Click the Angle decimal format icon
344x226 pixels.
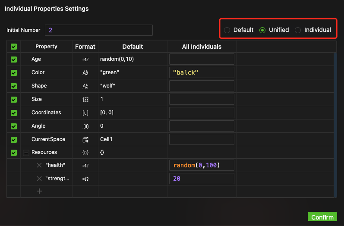pos(85,126)
